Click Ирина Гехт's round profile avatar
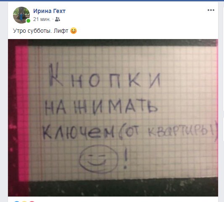The image size is (224, 202). pyautogui.click(x=21, y=15)
